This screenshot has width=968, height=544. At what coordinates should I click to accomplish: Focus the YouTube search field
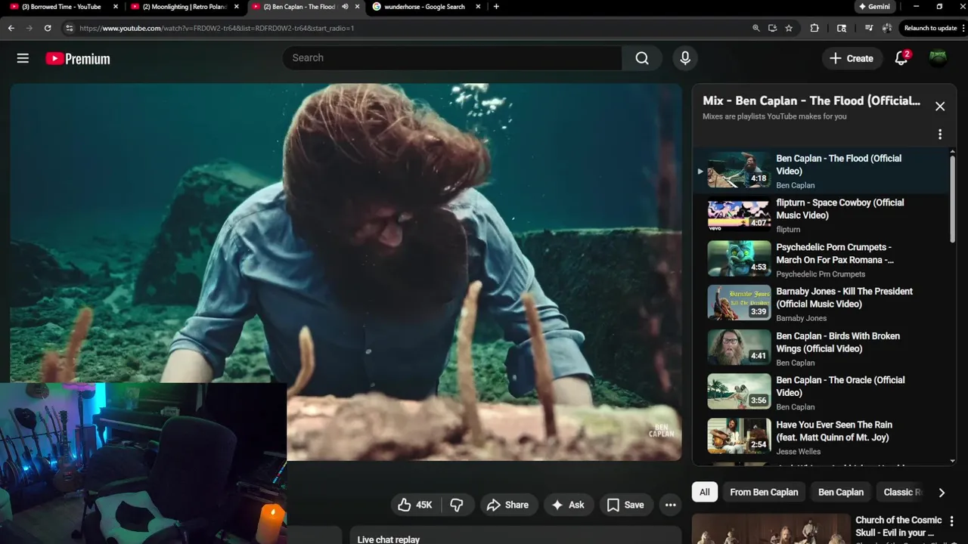pos(452,58)
